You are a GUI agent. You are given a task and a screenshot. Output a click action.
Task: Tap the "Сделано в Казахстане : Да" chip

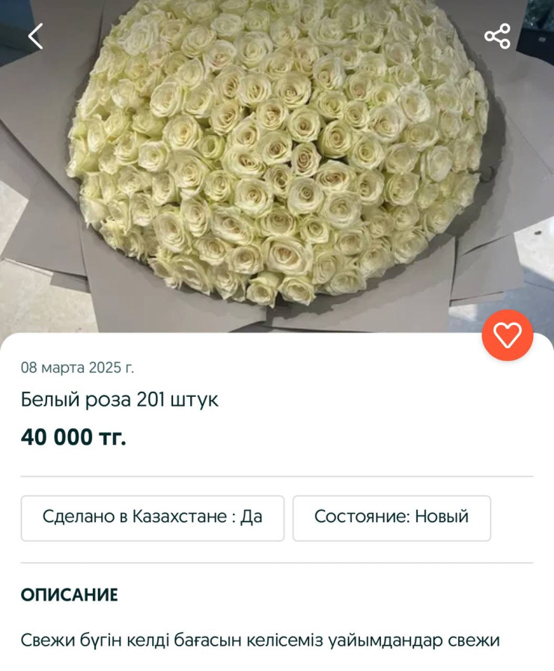(x=152, y=518)
